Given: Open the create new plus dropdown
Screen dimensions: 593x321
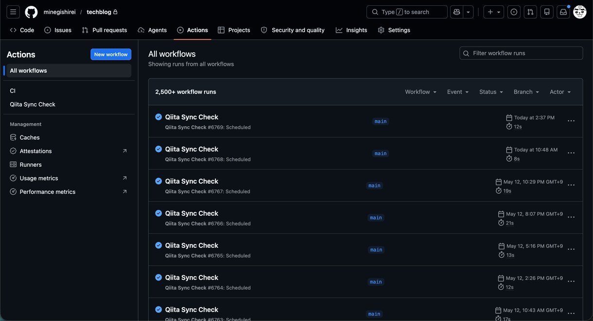Looking at the screenshot, I should pos(493,12).
